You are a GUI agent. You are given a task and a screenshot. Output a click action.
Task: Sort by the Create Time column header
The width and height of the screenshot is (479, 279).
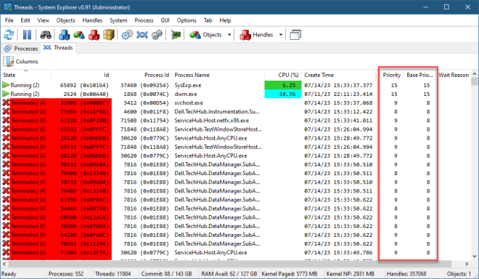pos(339,75)
